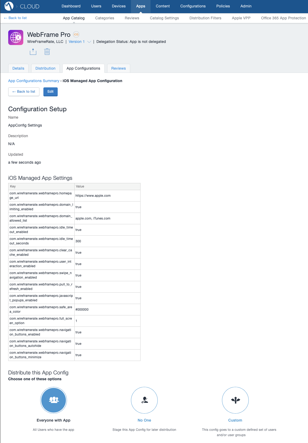The height and width of the screenshot is (443, 308).
Task: Click the user_interaction_enabled key cell
Action: click(x=41, y=264)
